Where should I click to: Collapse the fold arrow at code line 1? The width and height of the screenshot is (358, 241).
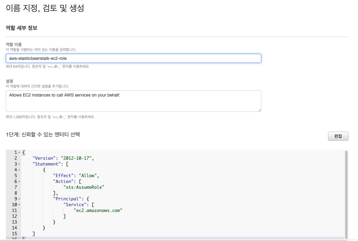click(x=19, y=152)
